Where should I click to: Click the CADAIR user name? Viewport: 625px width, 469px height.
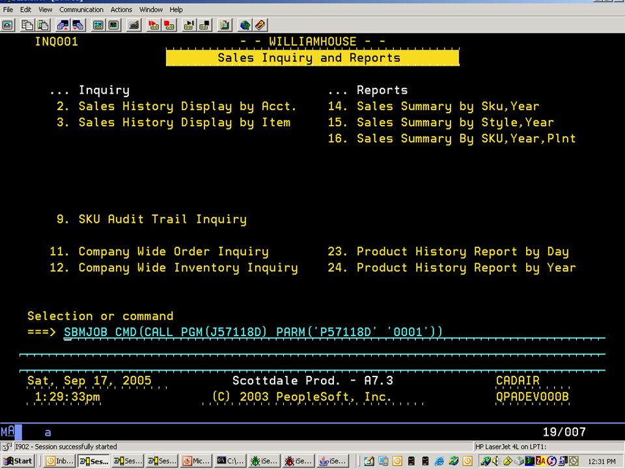click(x=518, y=380)
